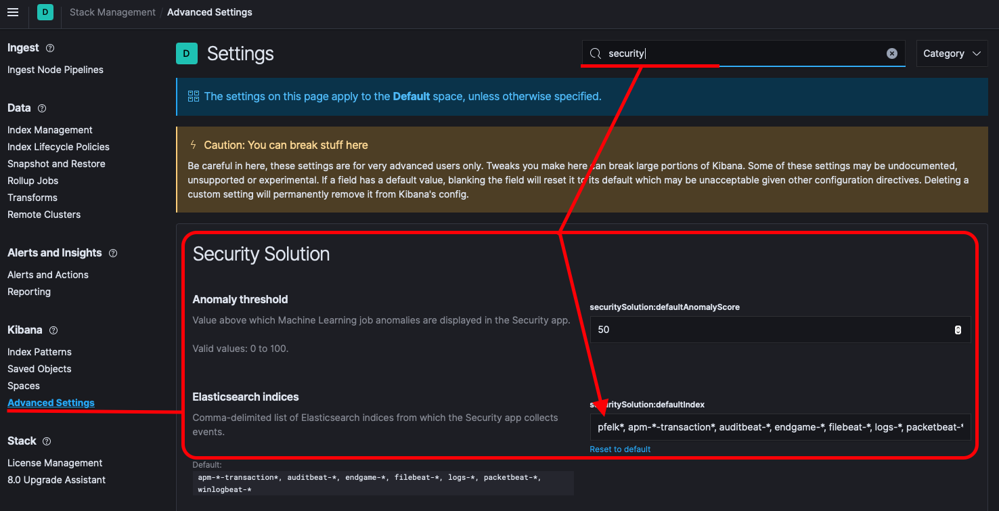
Task: Open Index Management page
Action: point(50,130)
